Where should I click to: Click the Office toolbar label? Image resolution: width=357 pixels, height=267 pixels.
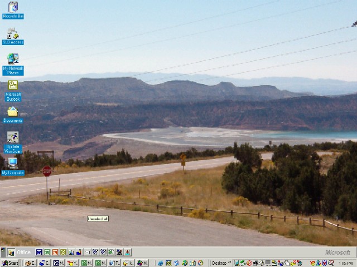pyautogui.click(x=24, y=253)
